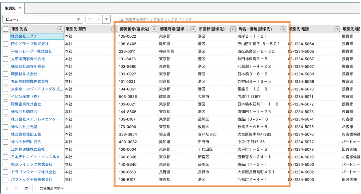Tick the checkbox for 田中ドライブ株式会社
This screenshot has height=194, width=361.
tap(5, 44)
